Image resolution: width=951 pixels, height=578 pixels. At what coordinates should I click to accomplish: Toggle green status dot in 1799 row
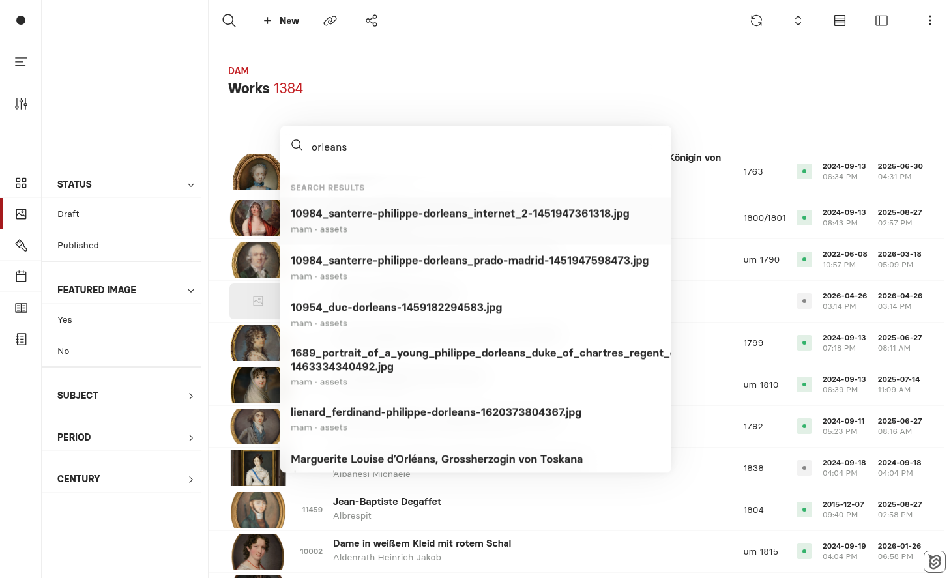point(804,343)
